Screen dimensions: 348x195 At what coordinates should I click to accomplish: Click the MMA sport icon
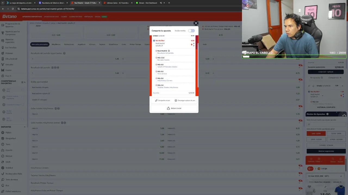(x=2, y=162)
